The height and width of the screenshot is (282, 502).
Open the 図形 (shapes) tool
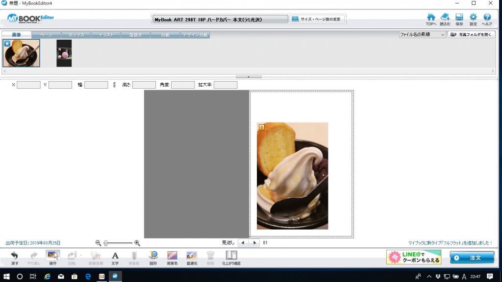153,256
